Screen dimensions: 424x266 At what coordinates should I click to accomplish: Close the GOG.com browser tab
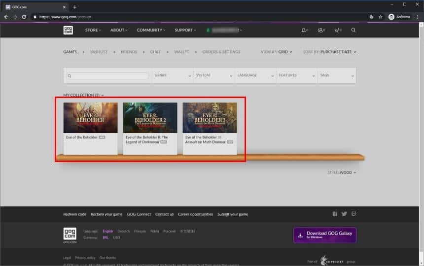tap(64, 7)
